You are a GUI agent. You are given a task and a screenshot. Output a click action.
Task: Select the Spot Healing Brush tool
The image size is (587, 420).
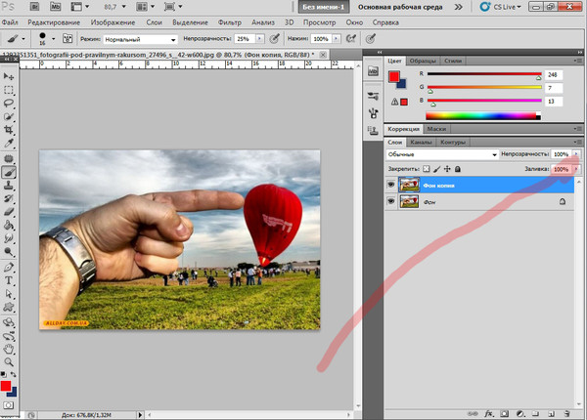(x=9, y=159)
